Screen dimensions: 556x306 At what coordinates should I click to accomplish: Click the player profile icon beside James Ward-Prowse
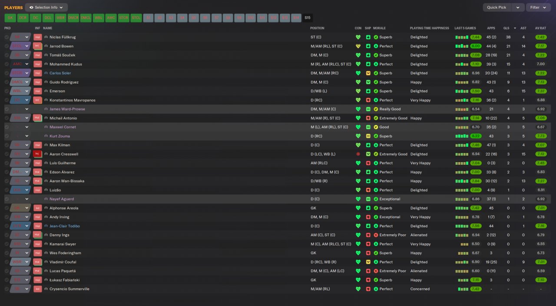click(46, 109)
